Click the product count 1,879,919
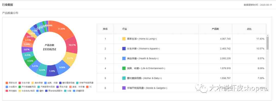 225,68
